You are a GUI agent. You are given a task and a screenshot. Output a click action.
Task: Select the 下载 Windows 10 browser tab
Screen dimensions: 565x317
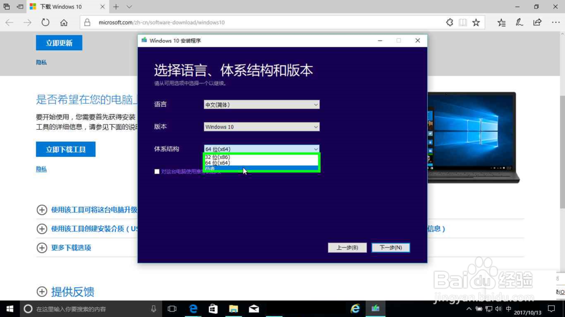coord(67,7)
